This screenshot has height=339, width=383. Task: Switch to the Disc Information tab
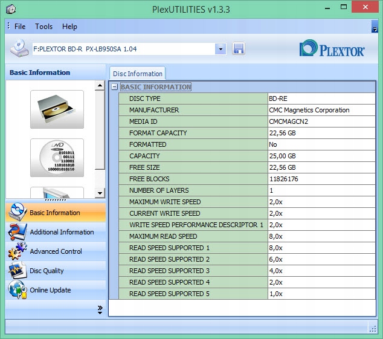(x=138, y=74)
